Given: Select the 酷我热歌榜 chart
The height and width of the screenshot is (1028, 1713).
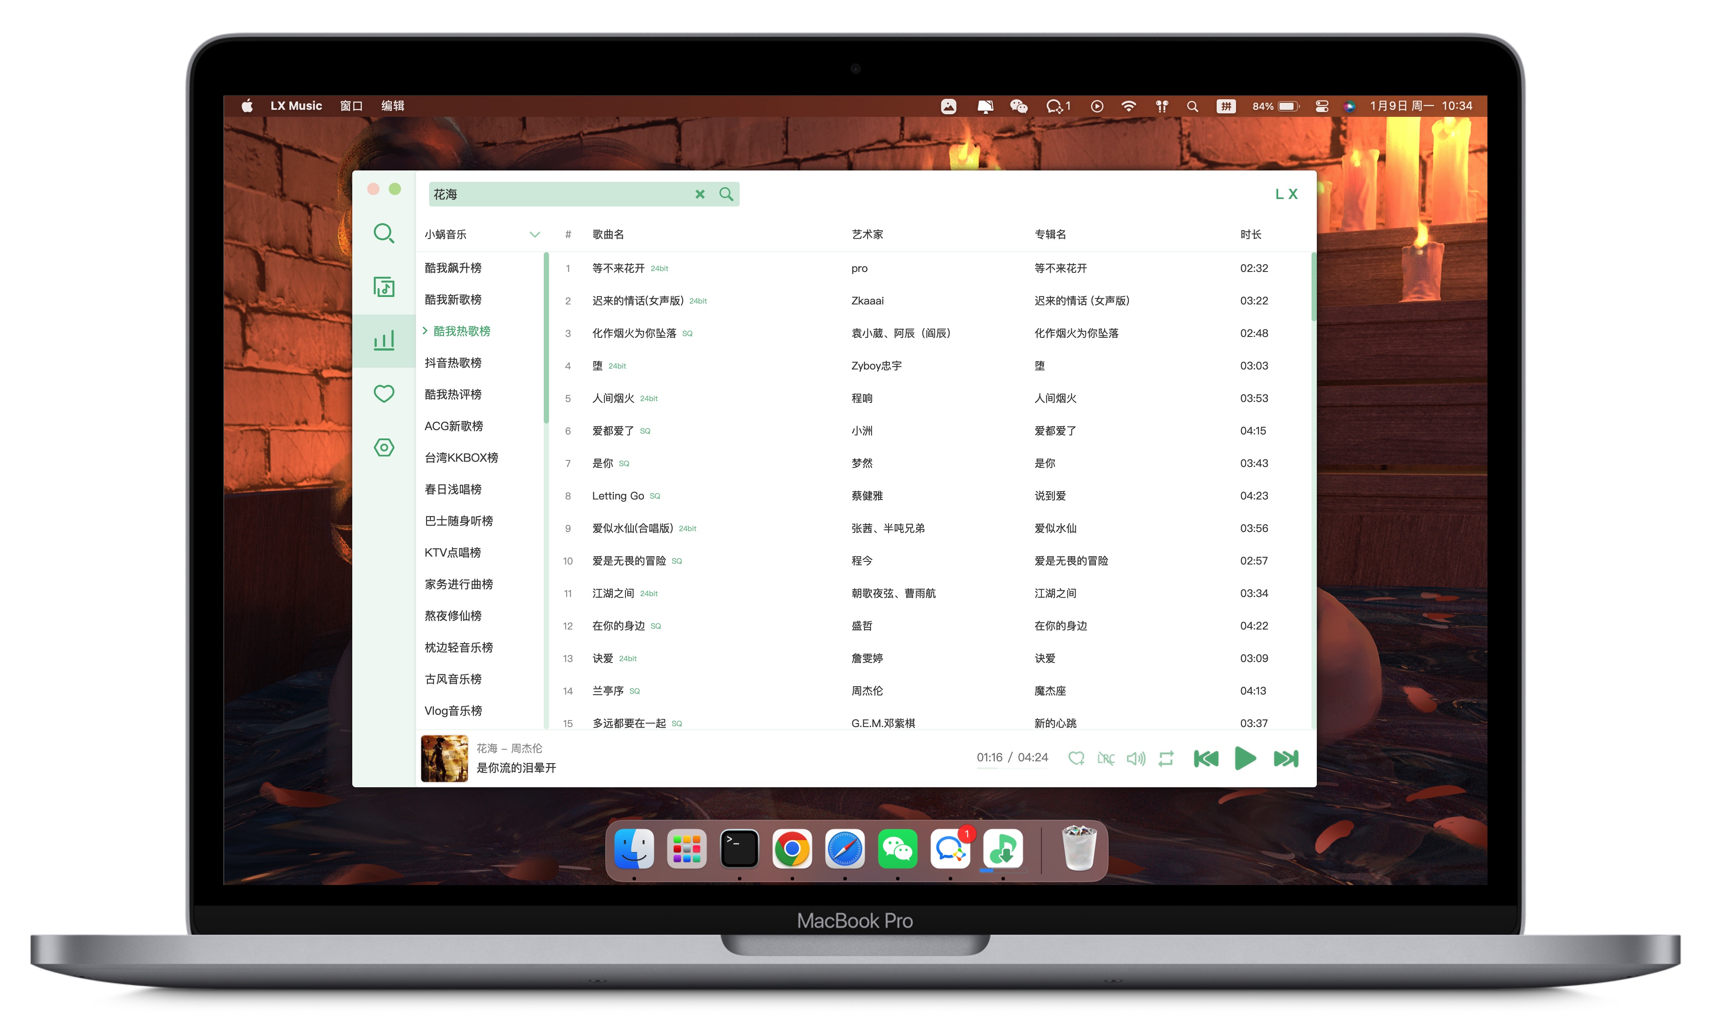Looking at the screenshot, I should pos(462,331).
